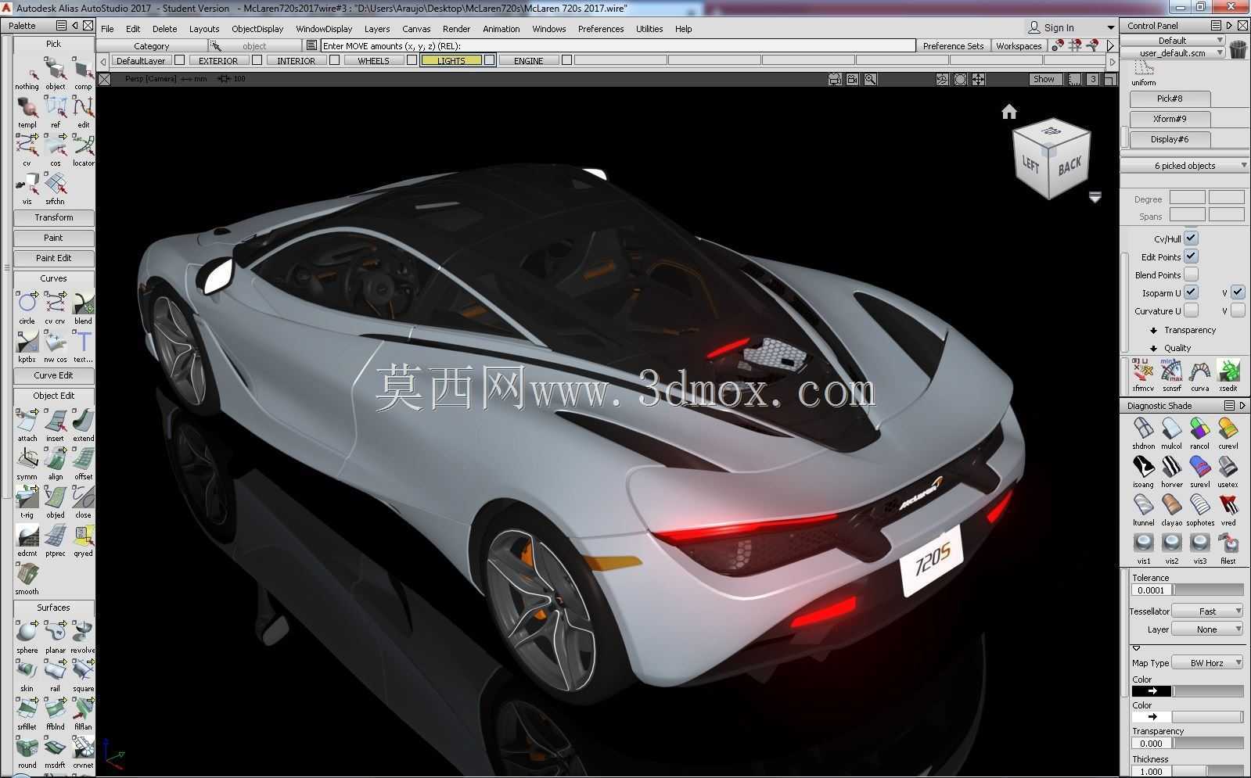Open the Map Type BW Horz dropdown

[x=1207, y=663]
